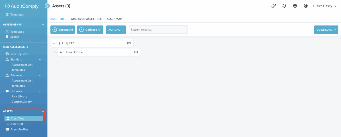
Task: Open the Download dropdown menu
Action: (326, 30)
